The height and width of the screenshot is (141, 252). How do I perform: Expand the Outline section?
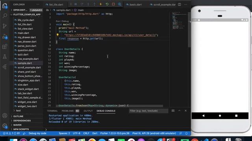tap(26, 116)
